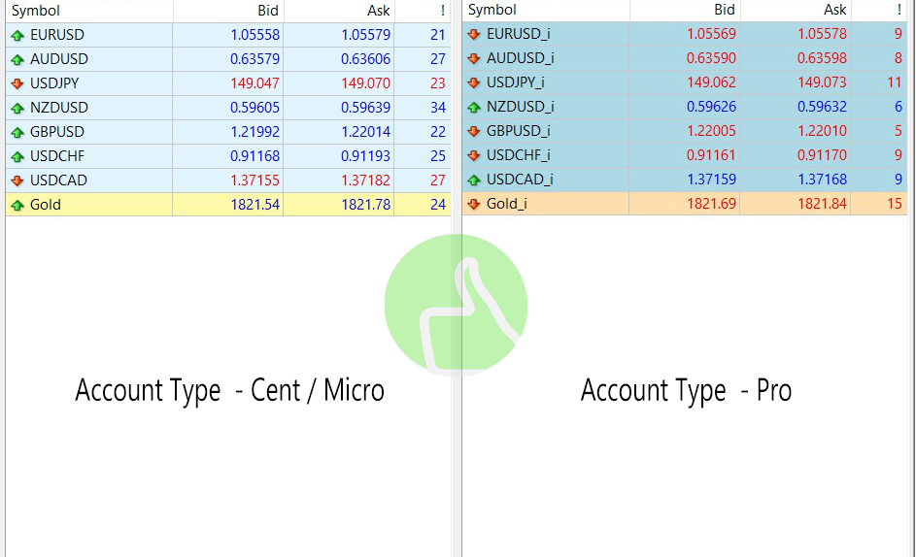The height and width of the screenshot is (557, 916).
Task: Select the GBPUSD symbol name
Action: tap(57, 131)
